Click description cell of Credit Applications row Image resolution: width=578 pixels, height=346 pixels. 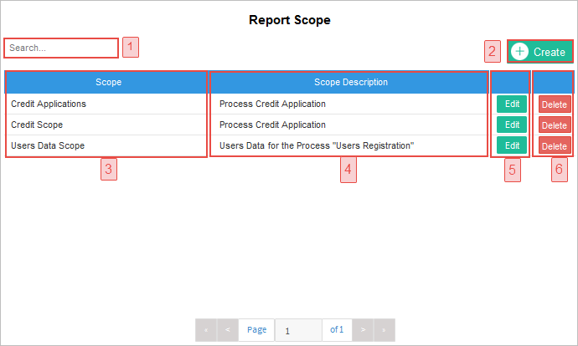click(x=272, y=104)
